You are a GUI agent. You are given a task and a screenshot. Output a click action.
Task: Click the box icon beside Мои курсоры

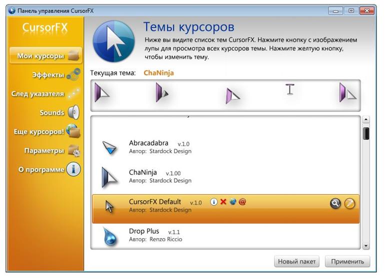[x=73, y=55]
